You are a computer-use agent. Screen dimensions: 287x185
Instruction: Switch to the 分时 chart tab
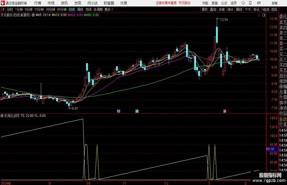(x=10, y=9)
